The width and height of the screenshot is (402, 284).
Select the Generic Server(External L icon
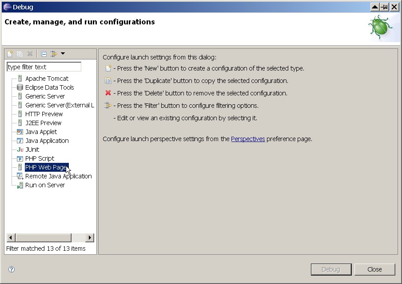(x=20, y=105)
